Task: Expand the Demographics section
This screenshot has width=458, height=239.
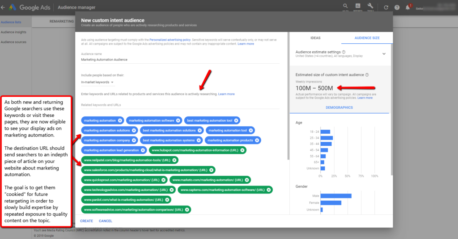Action: click(339, 107)
